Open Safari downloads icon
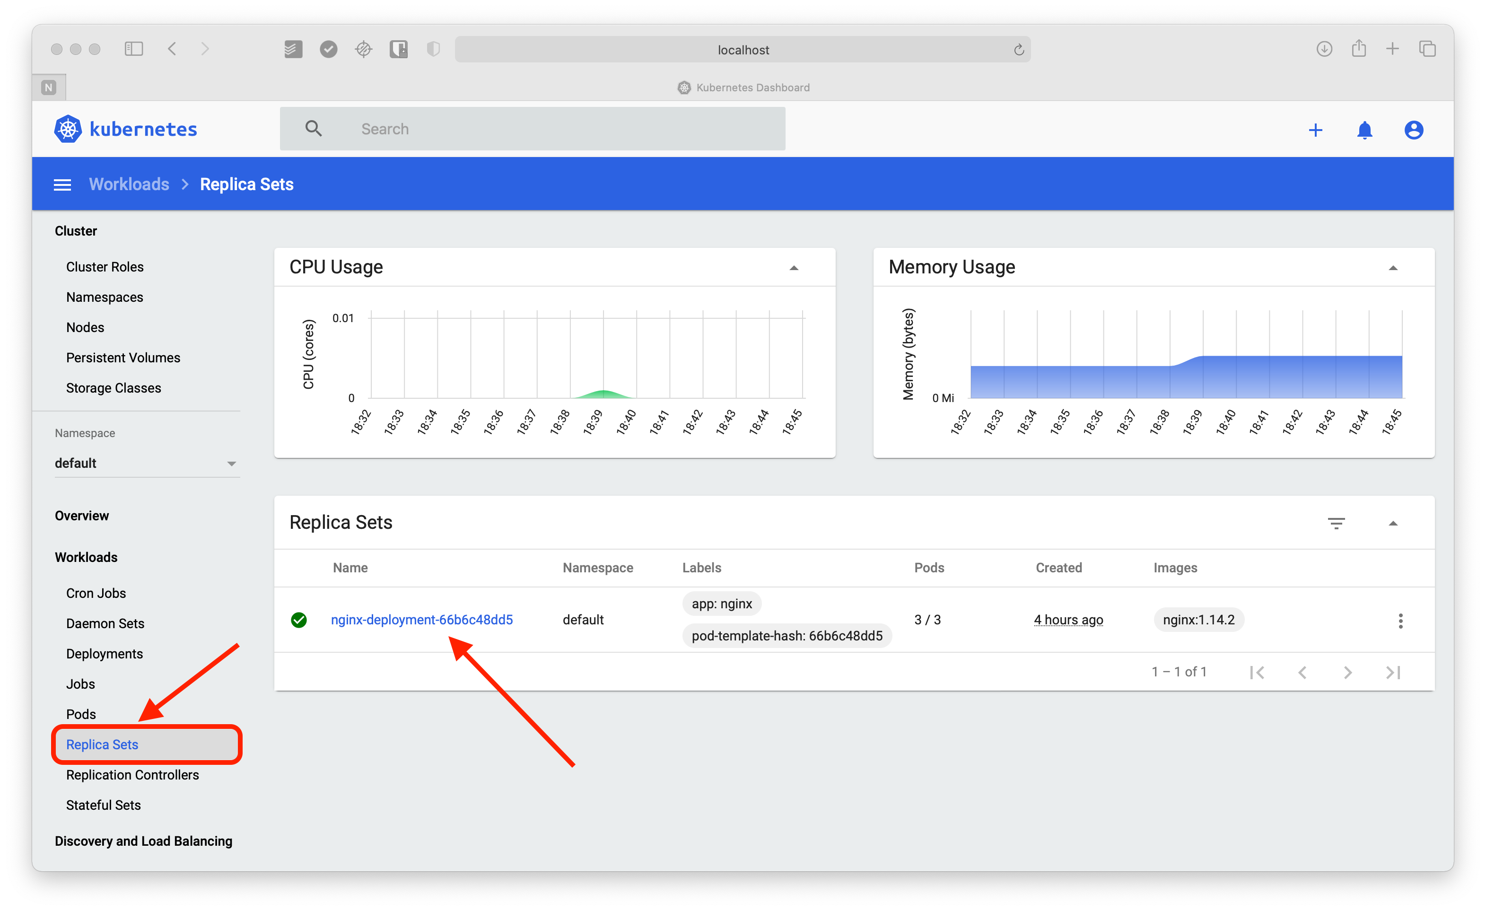 pyautogui.click(x=1324, y=49)
